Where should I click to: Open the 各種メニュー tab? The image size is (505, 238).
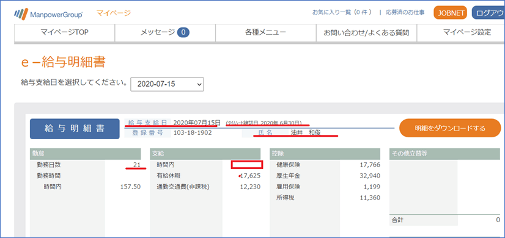[x=265, y=32]
